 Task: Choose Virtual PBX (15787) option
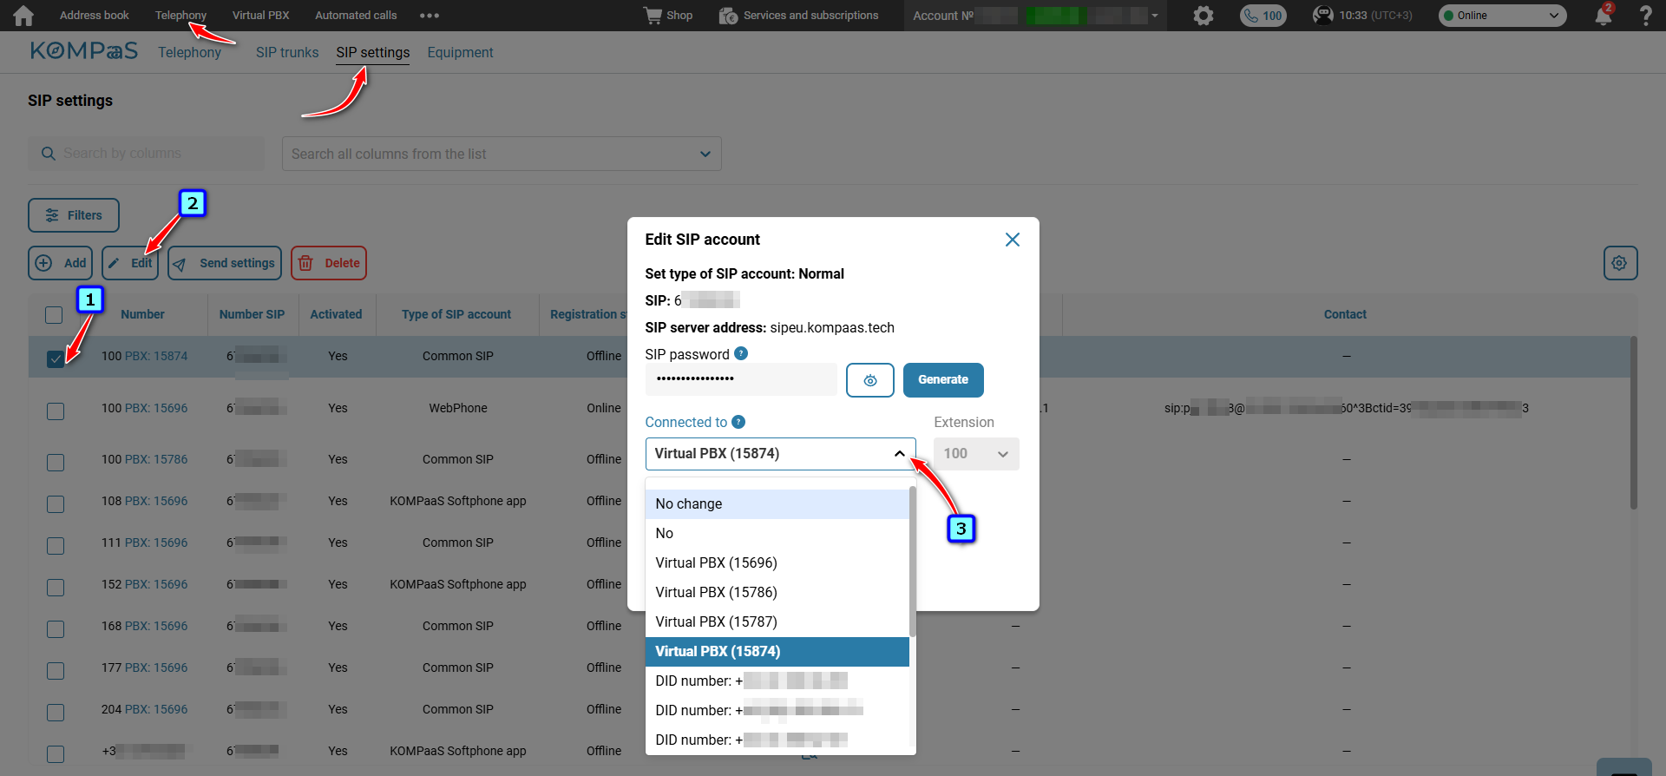(x=777, y=622)
